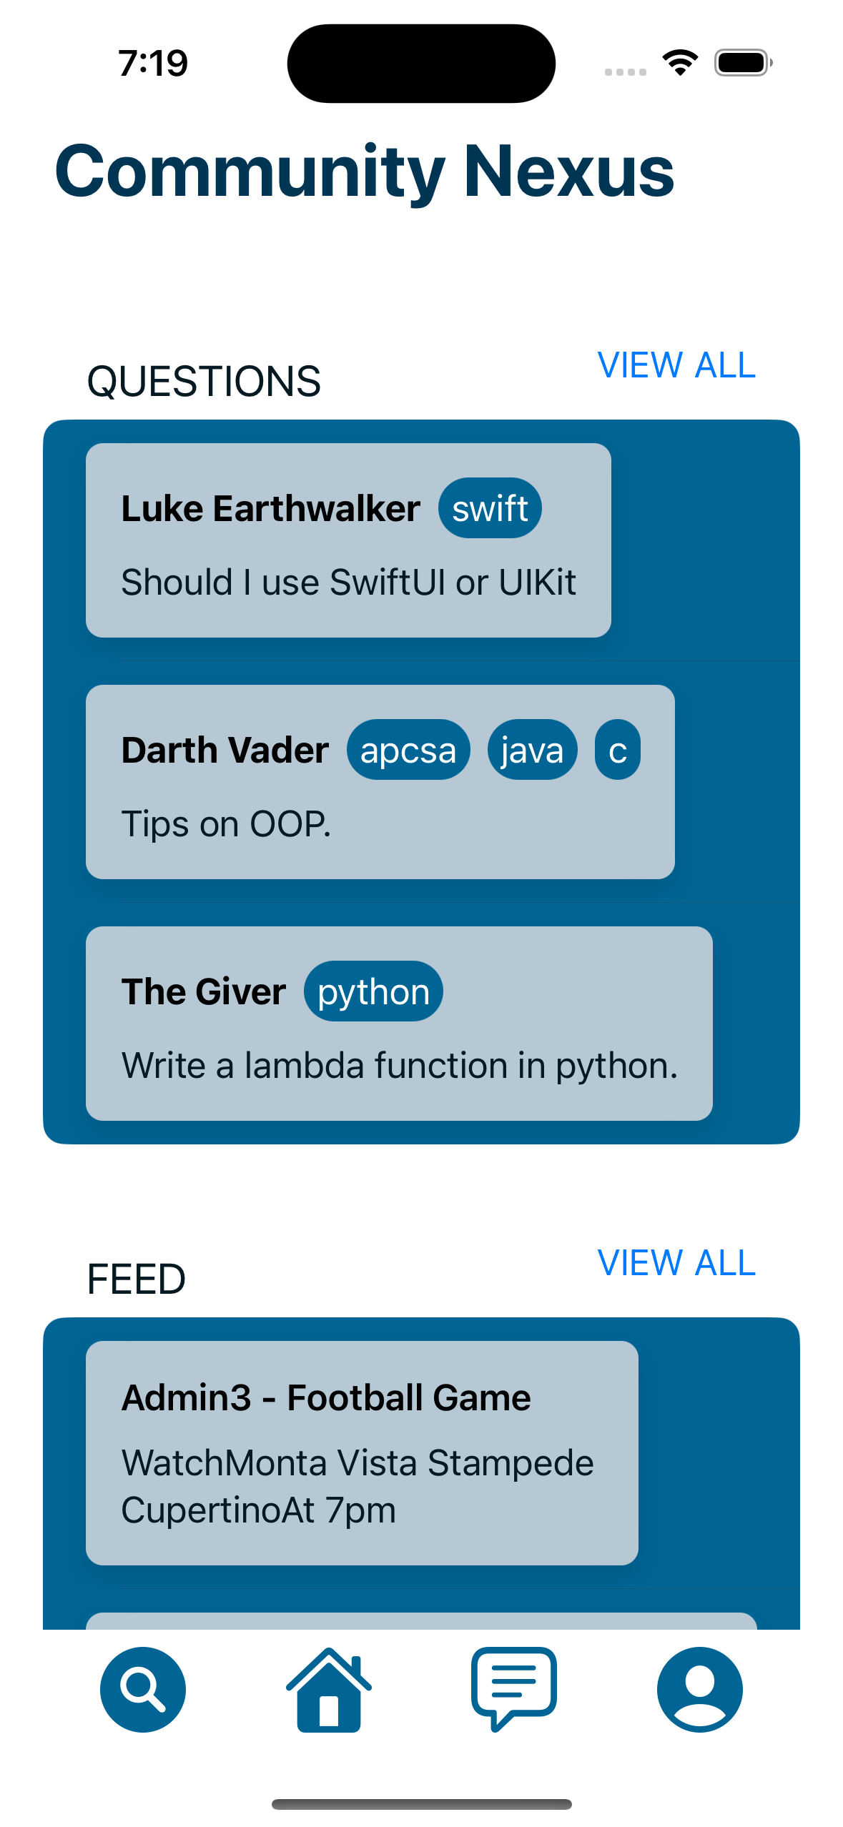Tap the Community Nexus title
The image size is (843, 1827).
coord(365,172)
